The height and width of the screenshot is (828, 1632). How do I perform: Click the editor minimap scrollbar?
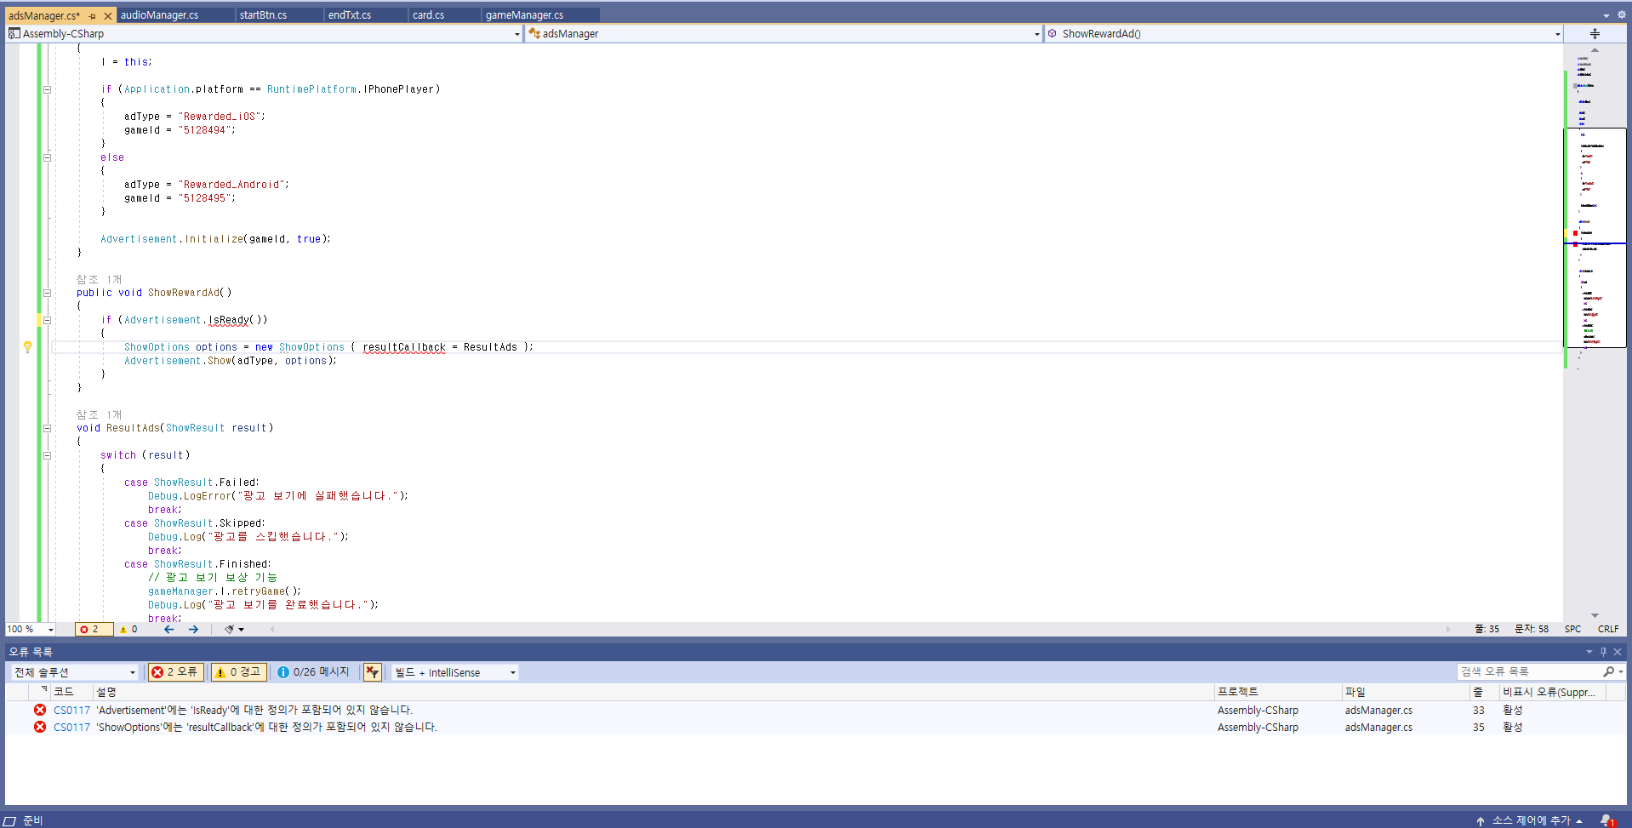[x=1595, y=332]
